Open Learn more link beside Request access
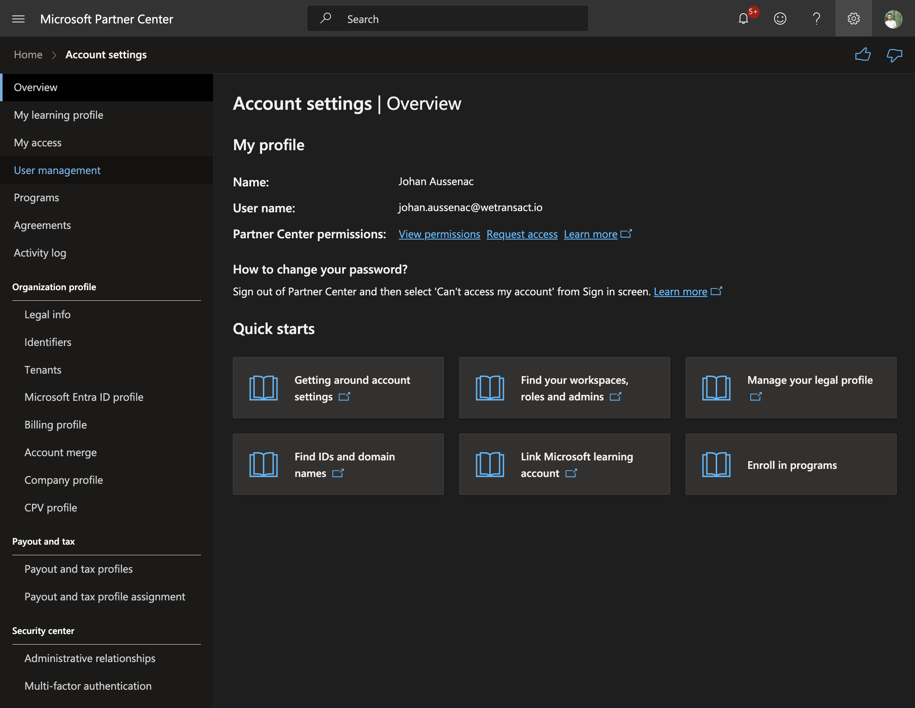This screenshot has width=915, height=708. [591, 234]
